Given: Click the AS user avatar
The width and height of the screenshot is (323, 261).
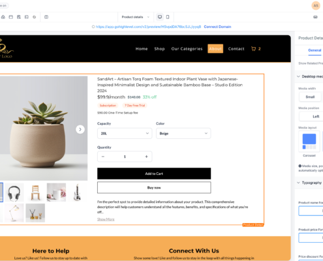Looking at the screenshot, I should click(x=316, y=6).
